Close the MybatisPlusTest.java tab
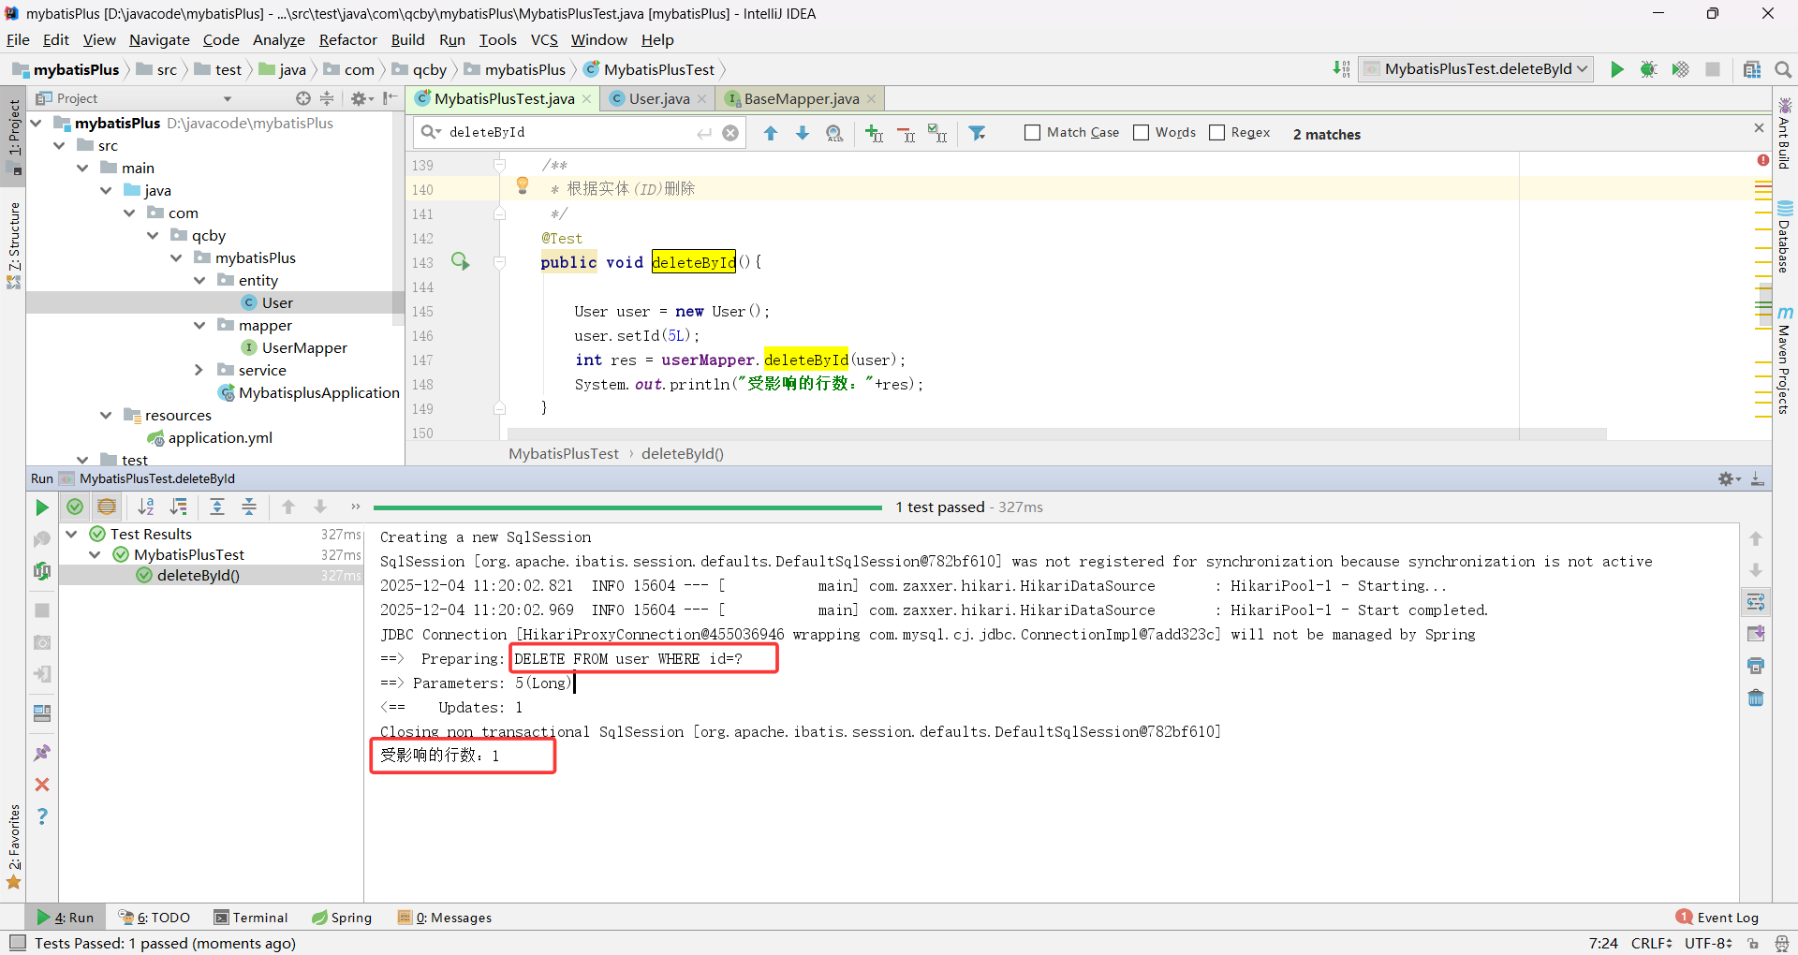Viewport: 1798px width, 955px height. pyautogui.click(x=586, y=99)
